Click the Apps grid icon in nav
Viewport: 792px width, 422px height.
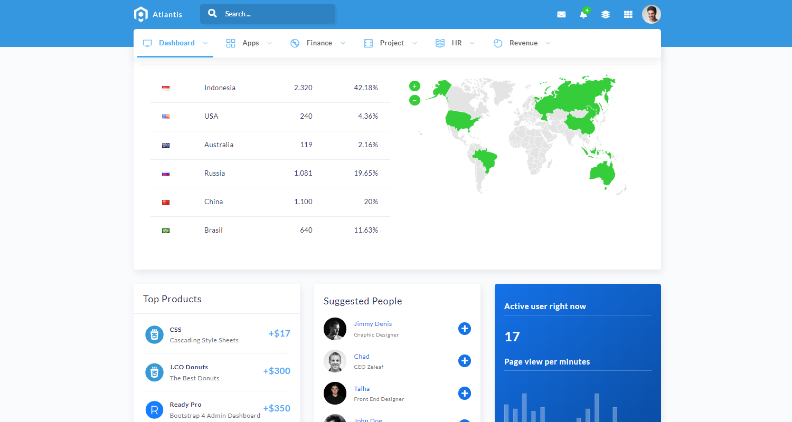(x=231, y=43)
